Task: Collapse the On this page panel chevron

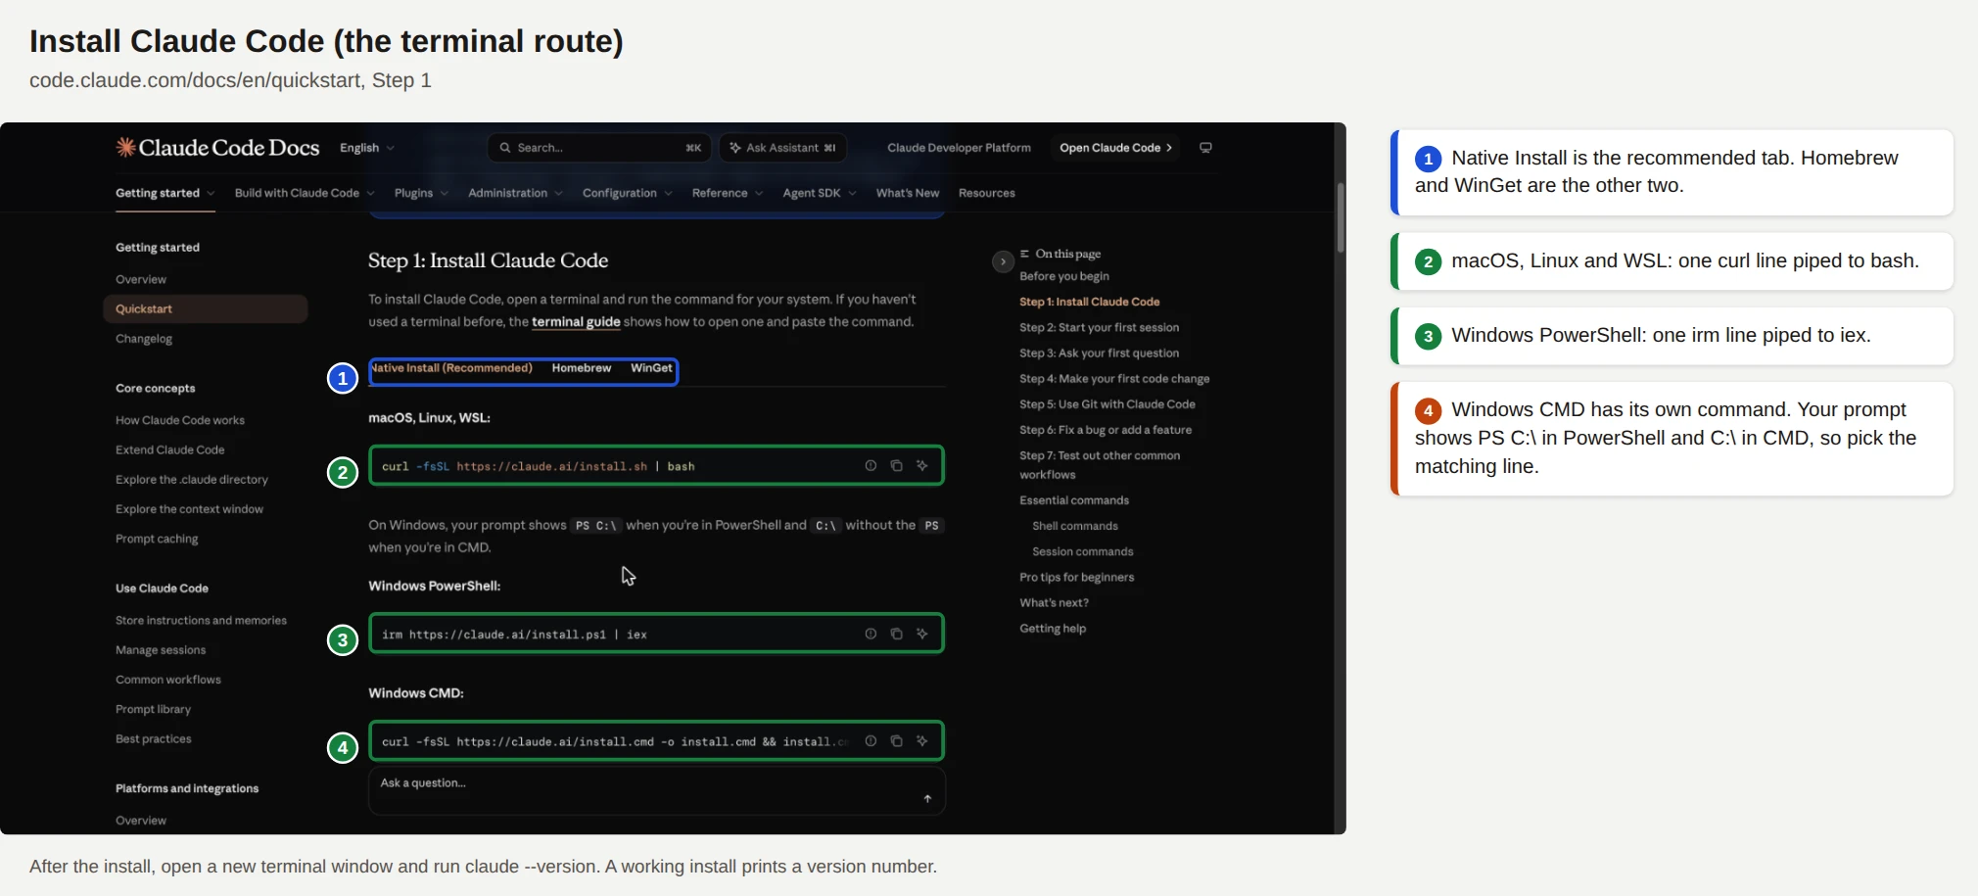Action: 1003,261
